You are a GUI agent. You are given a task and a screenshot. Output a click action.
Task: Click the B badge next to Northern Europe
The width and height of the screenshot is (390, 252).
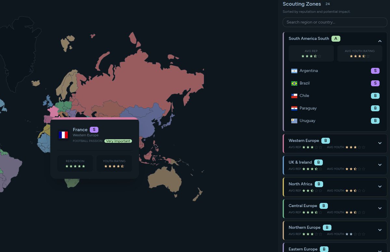click(x=327, y=228)
